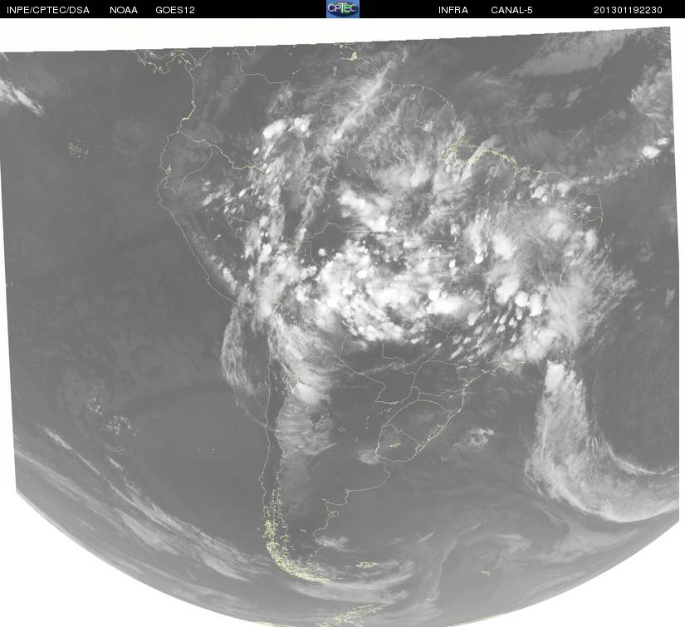Click the INFRA label in the header
685x627 pixels.
click(453, 10)
